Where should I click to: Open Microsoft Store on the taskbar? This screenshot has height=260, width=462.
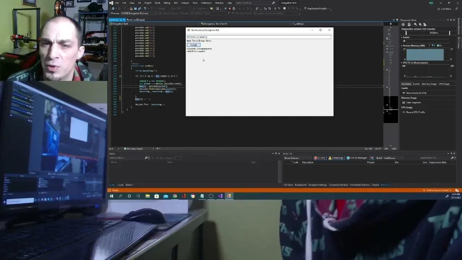tap(157, 196)
